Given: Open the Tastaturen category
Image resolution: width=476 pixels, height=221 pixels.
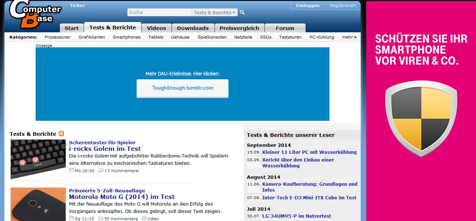Looking at the screenshot, I should click(290, 37).
